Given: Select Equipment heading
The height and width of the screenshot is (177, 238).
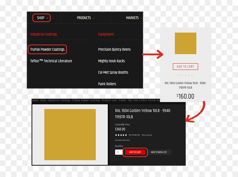Looking at the screenshot, I should pos(106,34).
